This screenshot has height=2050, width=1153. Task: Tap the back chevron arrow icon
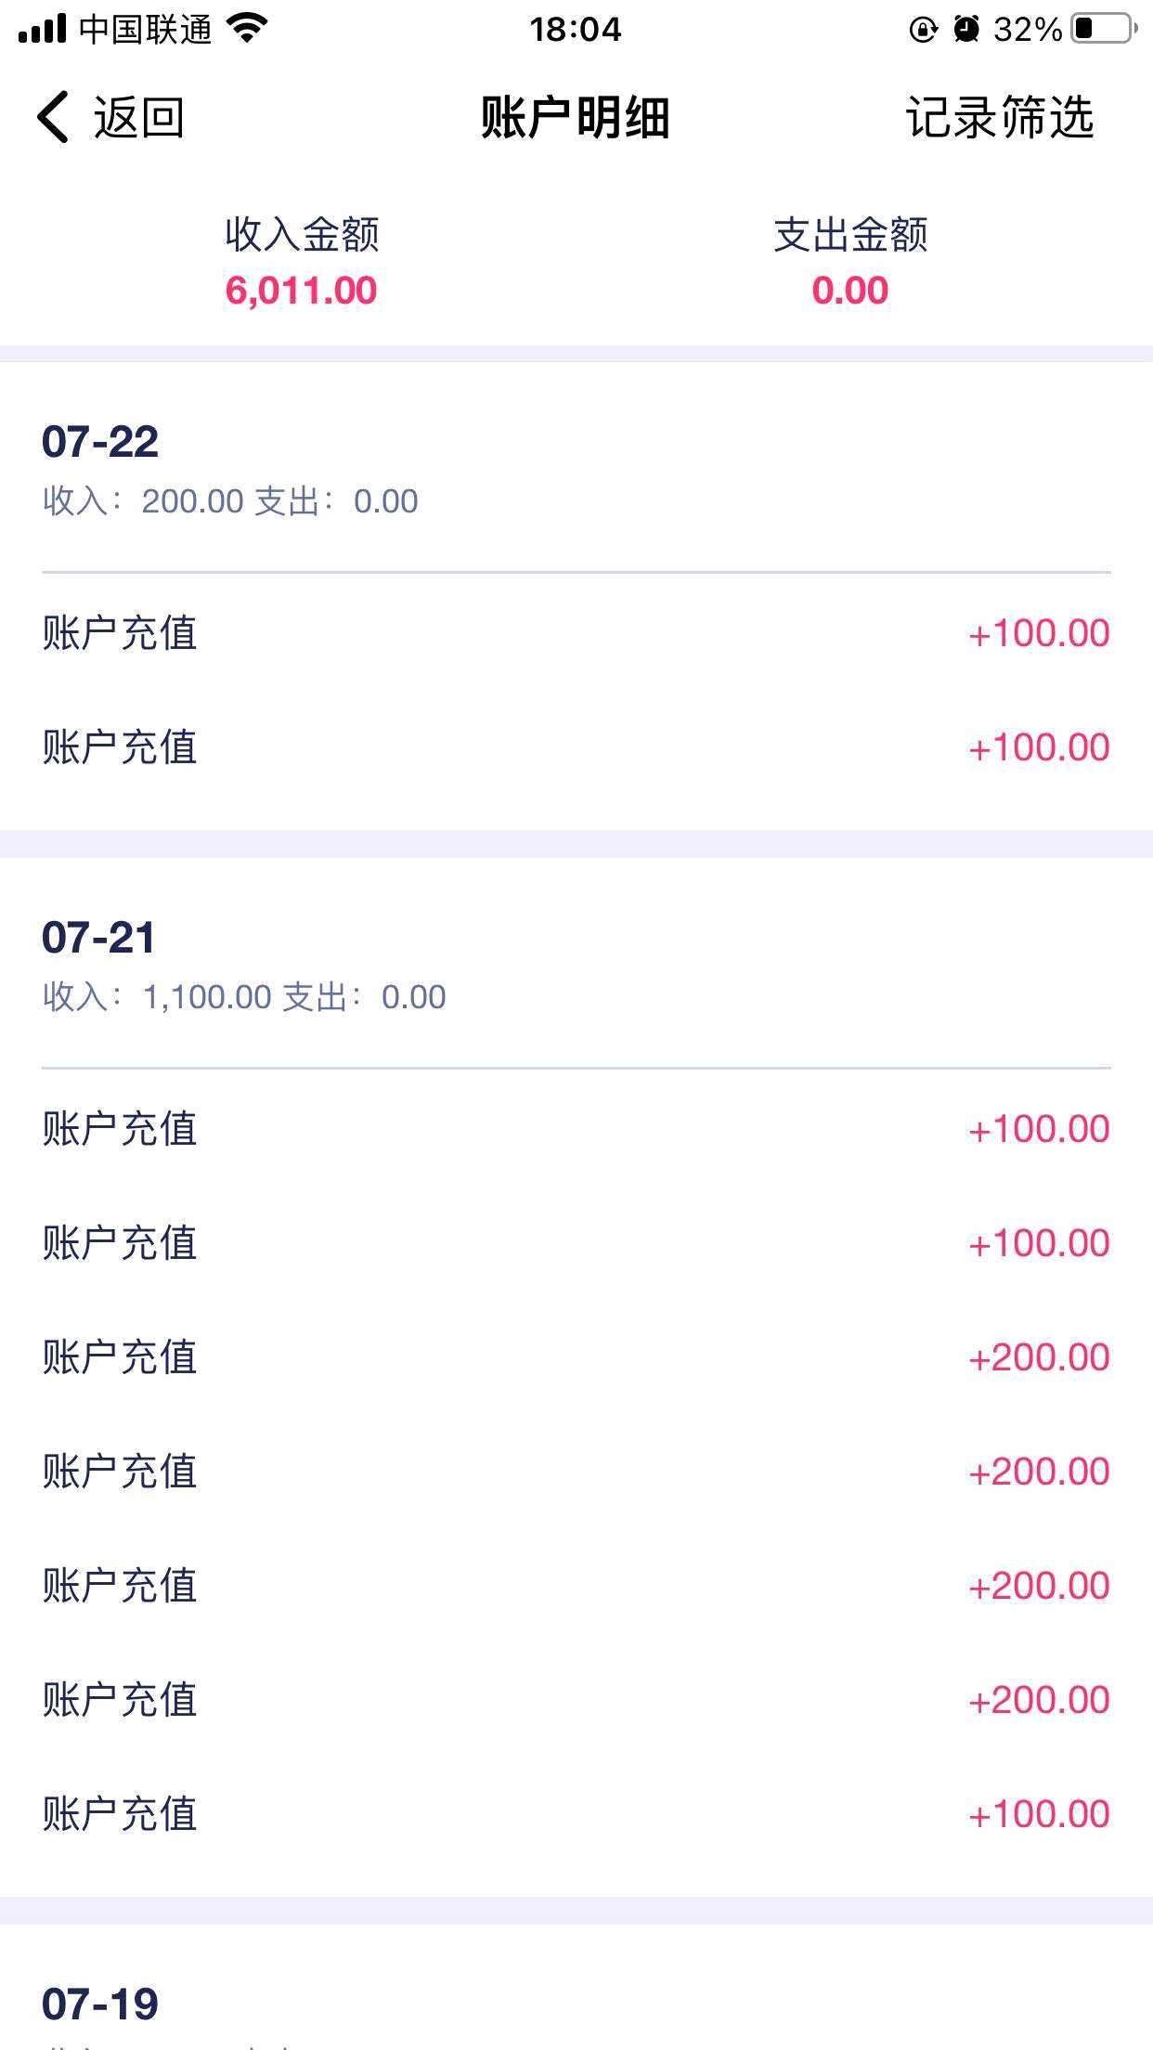(53, 118)
